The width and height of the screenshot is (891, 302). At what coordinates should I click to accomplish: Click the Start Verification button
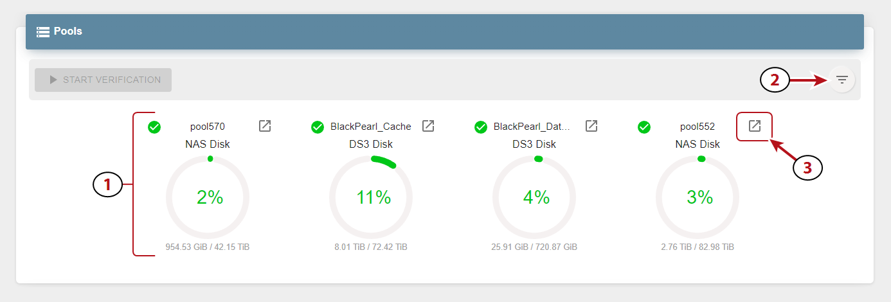coord(104,80)
